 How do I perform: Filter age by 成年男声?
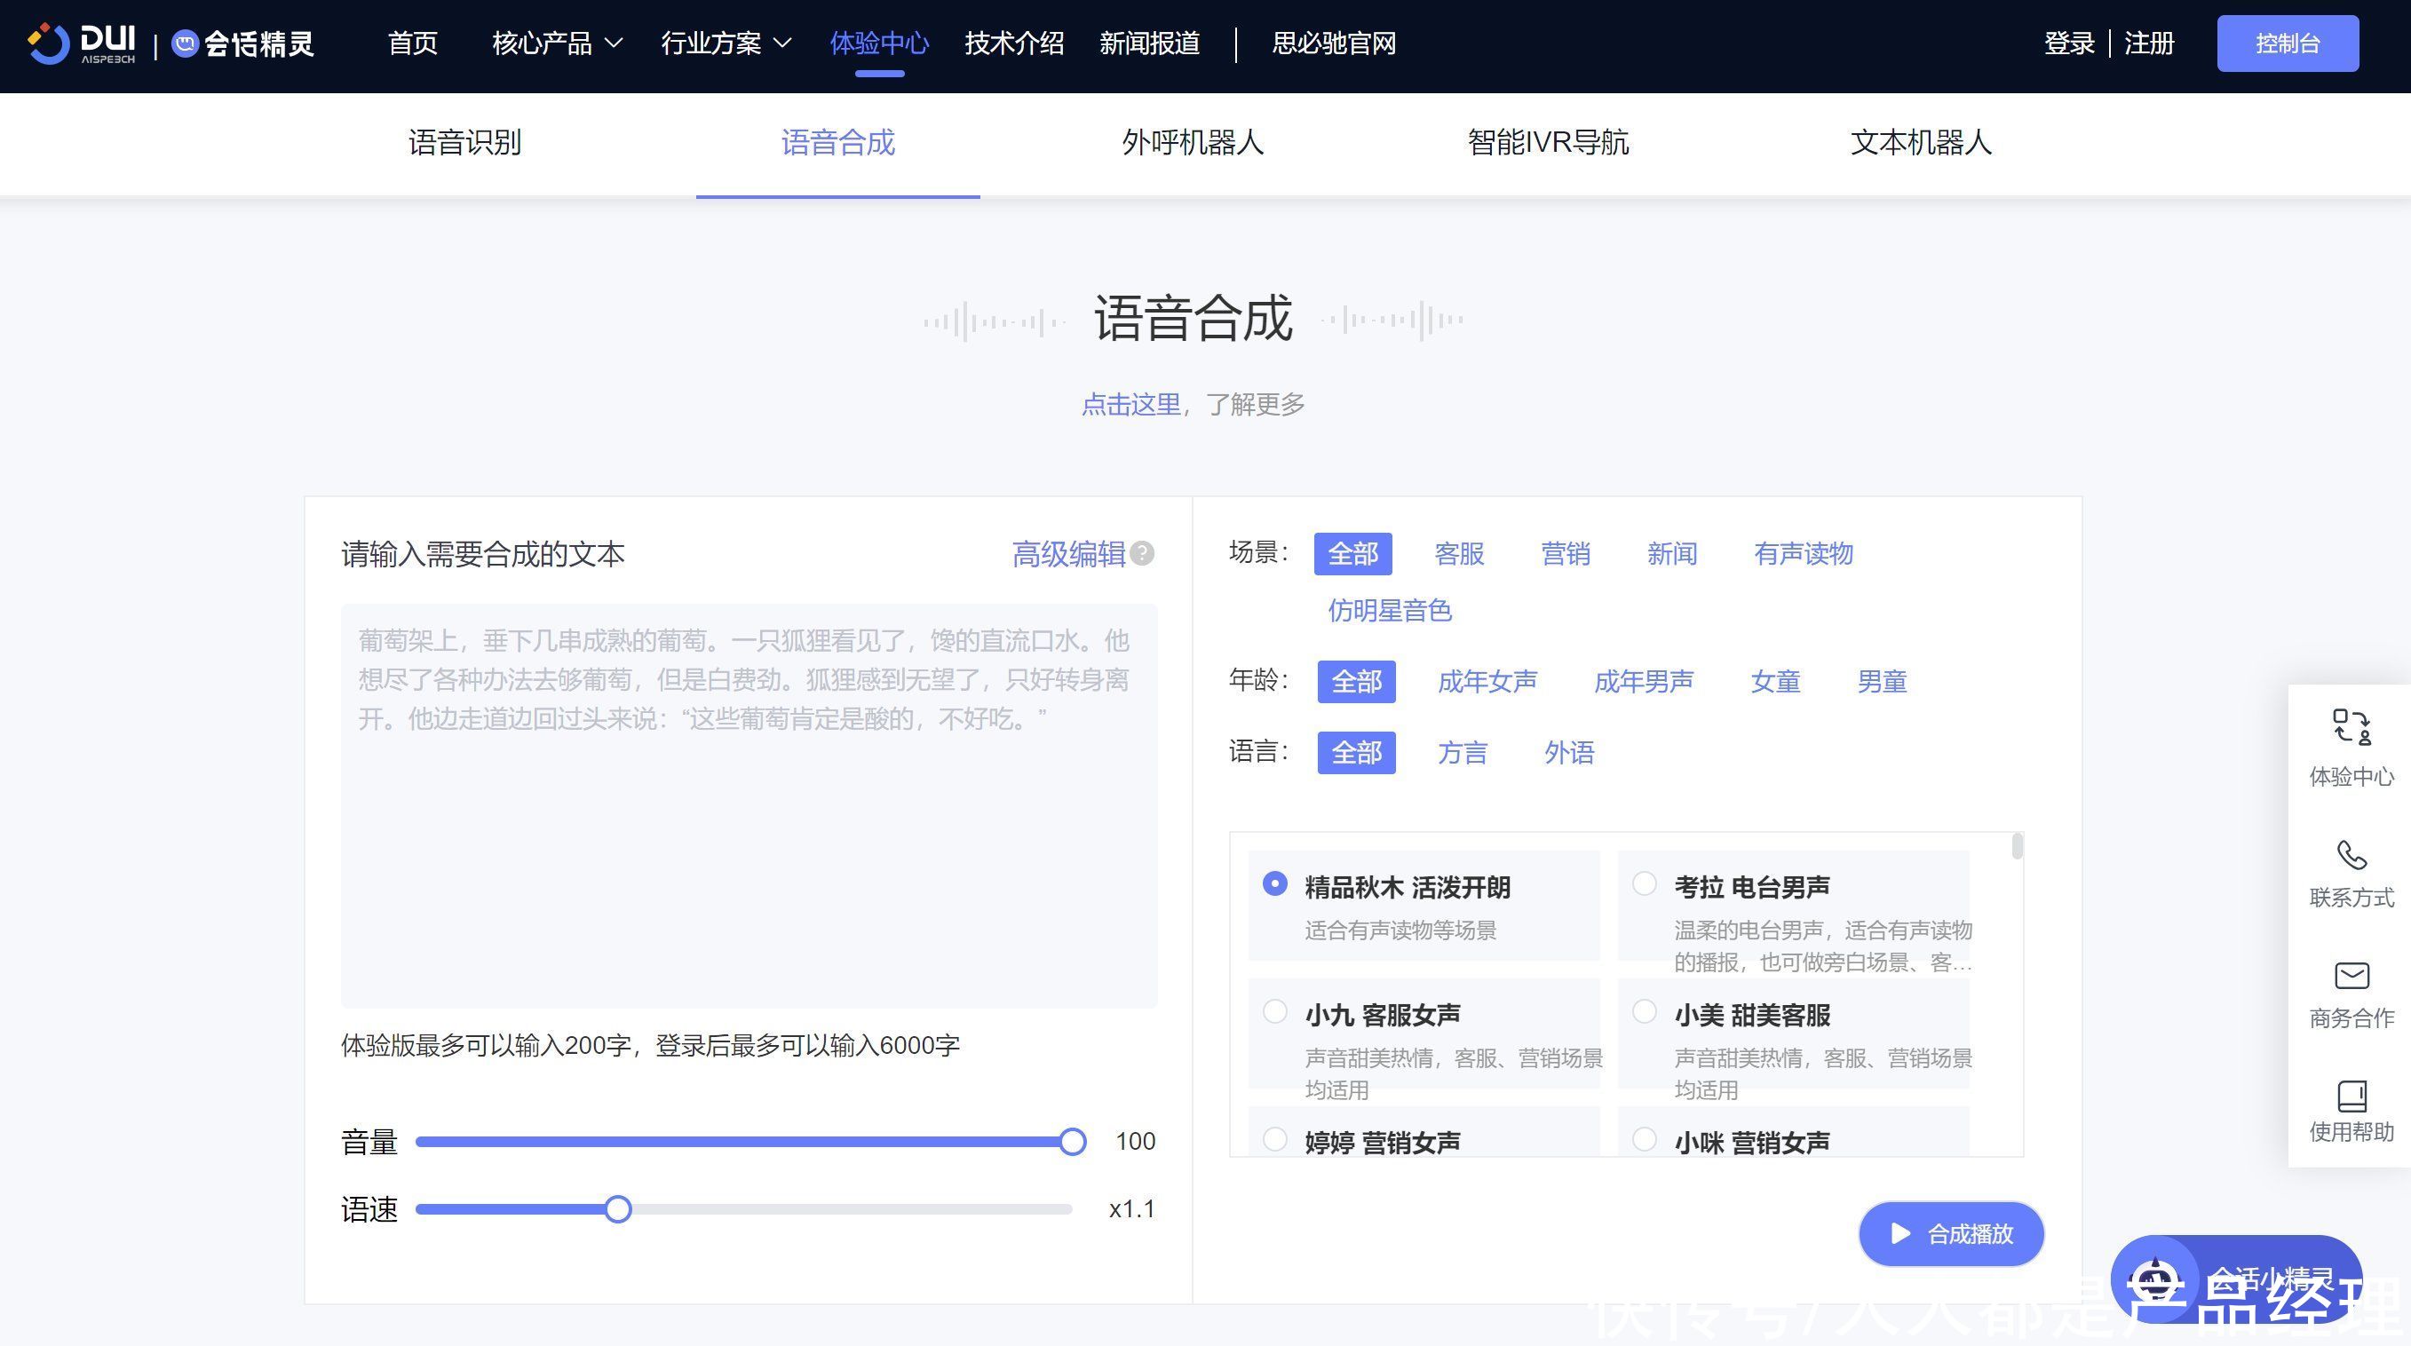point(1644,680)
